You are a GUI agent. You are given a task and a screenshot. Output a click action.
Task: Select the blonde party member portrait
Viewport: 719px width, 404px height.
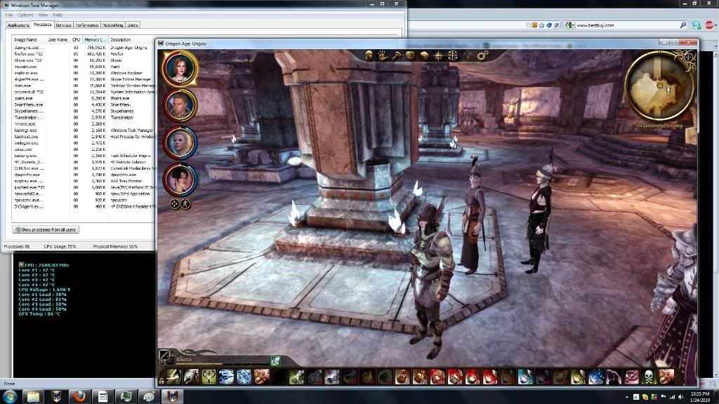180,142
